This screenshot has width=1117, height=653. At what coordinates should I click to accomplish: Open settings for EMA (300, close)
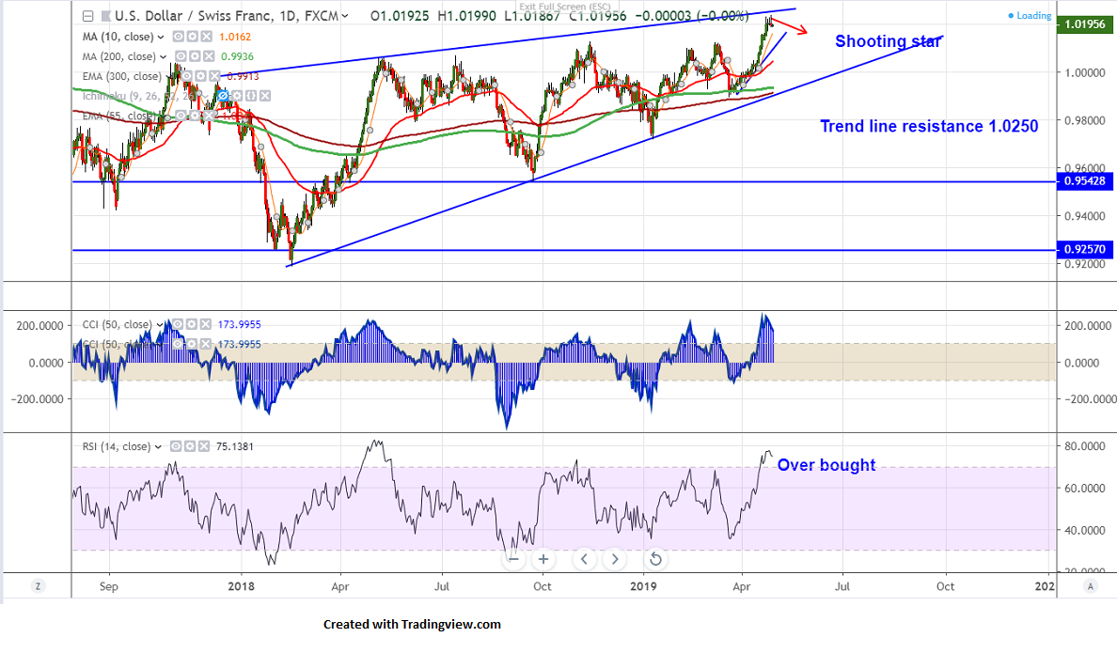[200, 76]
